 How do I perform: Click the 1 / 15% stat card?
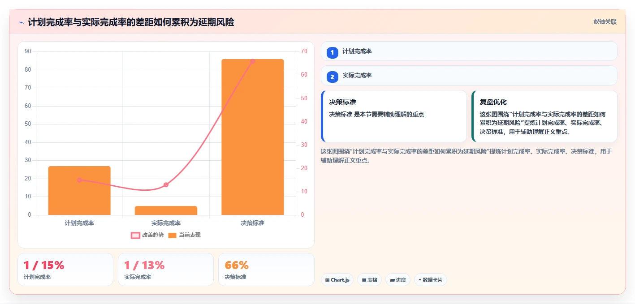65,270
